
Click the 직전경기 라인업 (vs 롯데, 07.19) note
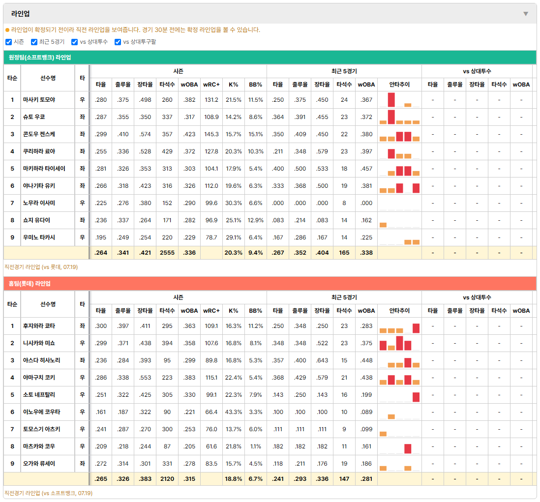pos(41,267)
